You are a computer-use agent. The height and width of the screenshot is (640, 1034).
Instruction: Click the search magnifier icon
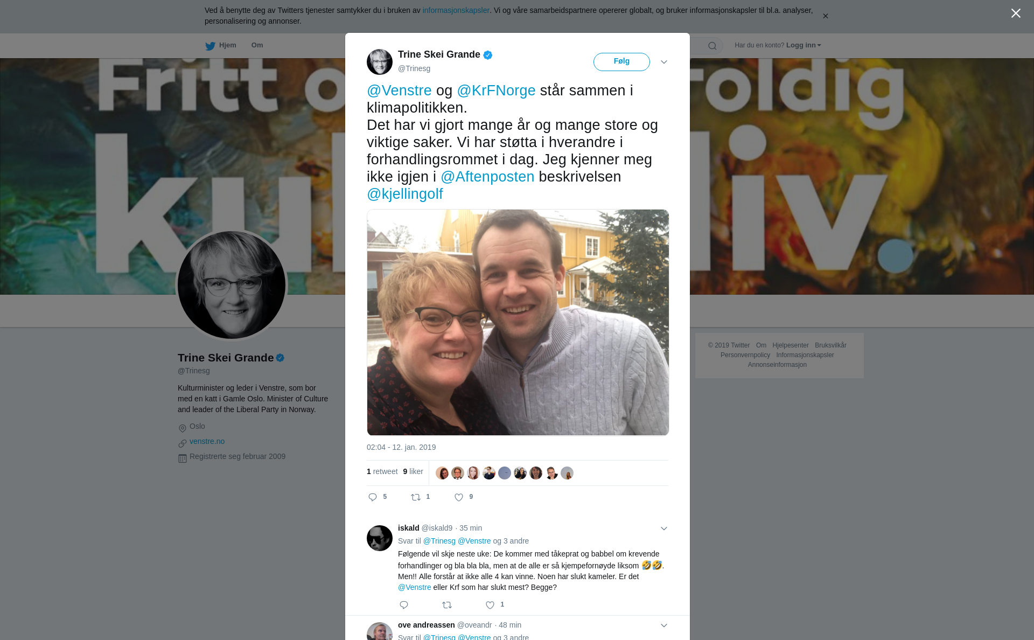click(x=712, y=46)
